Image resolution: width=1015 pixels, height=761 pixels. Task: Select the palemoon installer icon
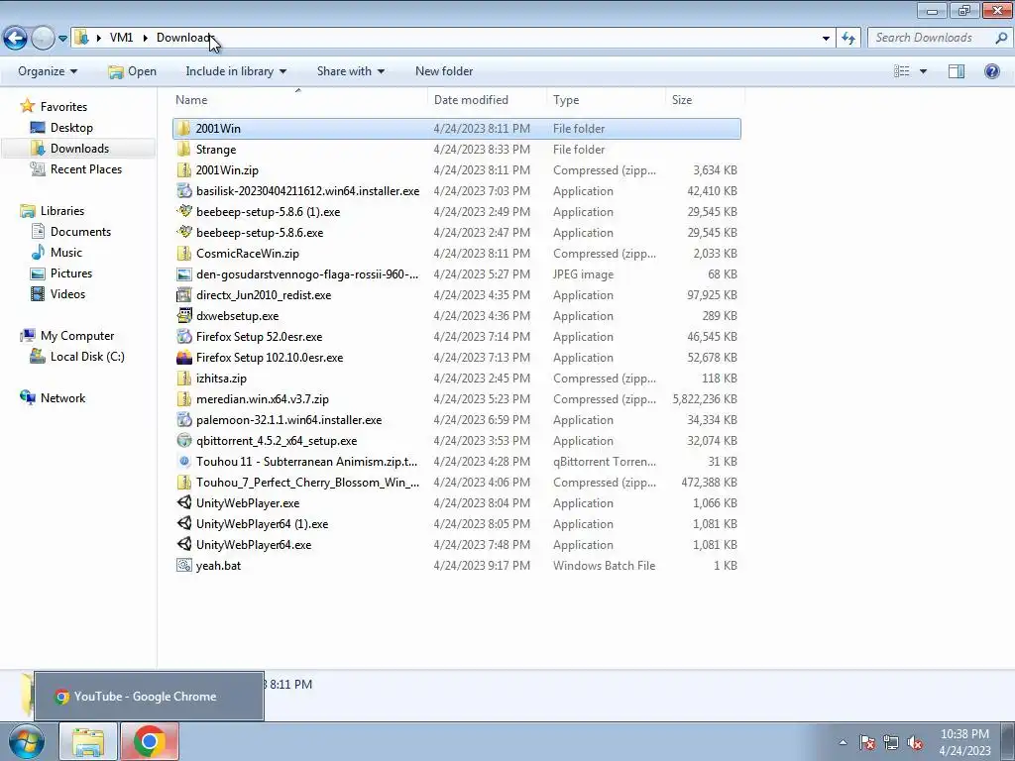[x=183, y=420]
